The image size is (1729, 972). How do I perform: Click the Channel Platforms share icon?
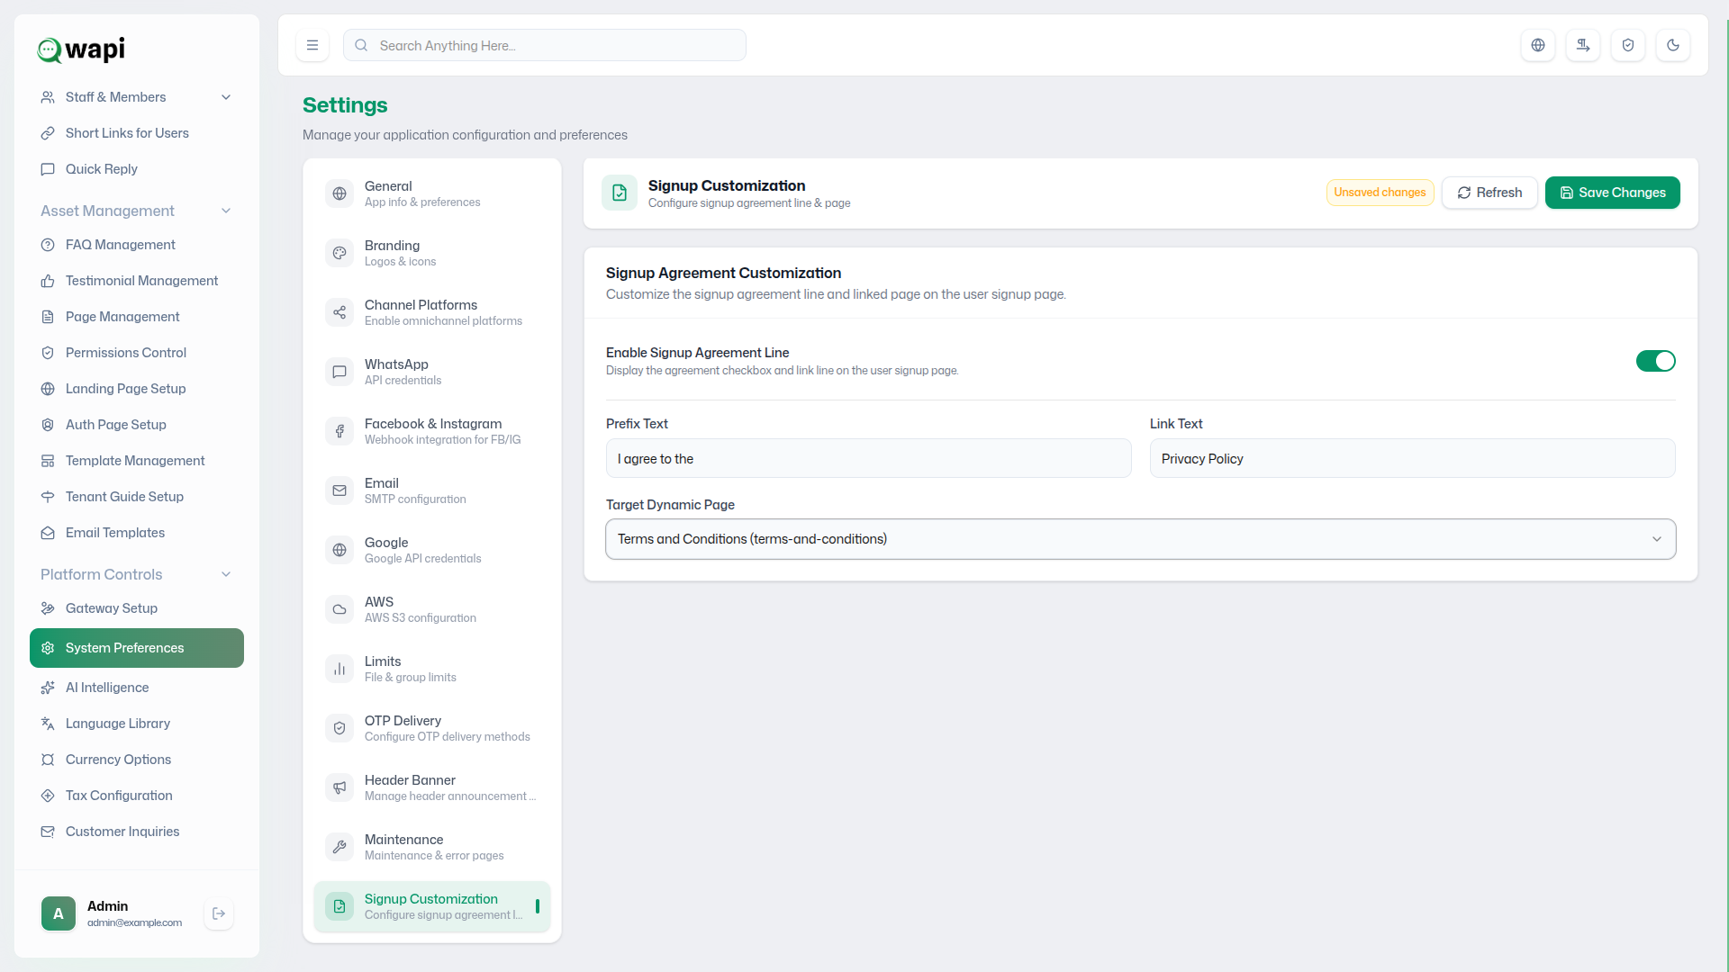click(x=339, y=312)
